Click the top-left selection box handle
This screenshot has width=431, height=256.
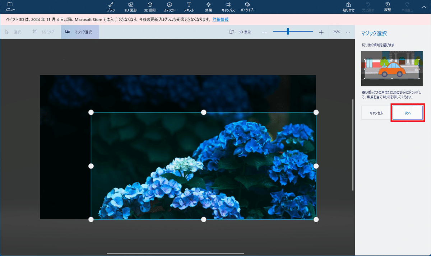click(x=91, y=112)
